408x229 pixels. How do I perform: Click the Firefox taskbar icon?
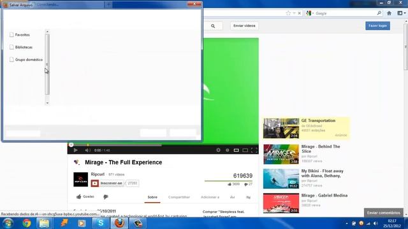pos(119,223)
